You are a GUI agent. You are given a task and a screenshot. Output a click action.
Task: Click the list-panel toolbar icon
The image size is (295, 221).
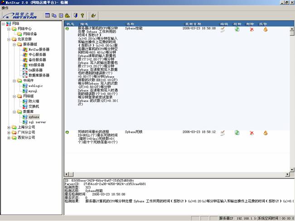(61, 15)
